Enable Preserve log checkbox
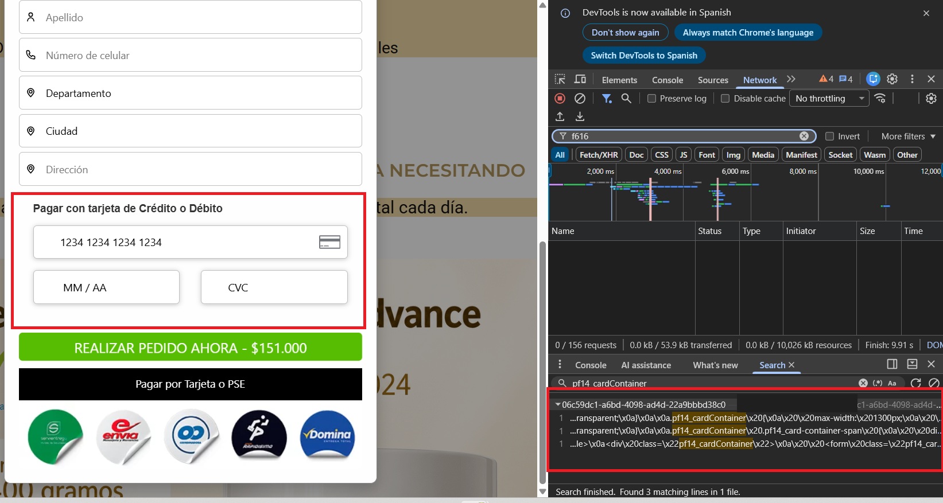Viewport: 943px width, 503px height. click(x=651, y=99)
